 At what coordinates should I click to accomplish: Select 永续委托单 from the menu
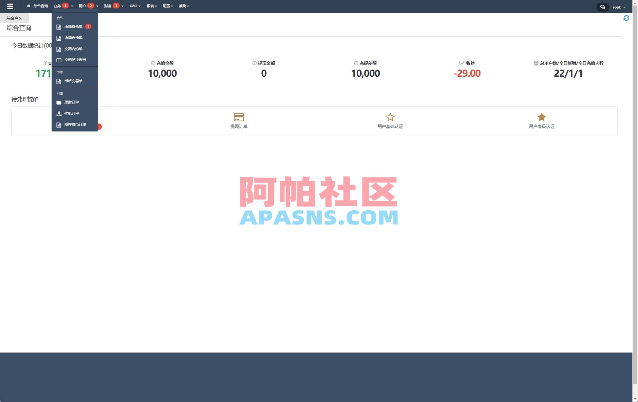74,38
